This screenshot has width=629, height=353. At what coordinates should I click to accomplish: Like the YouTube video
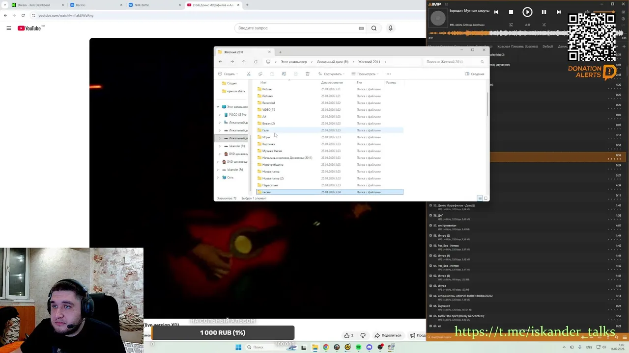point(349,335)
